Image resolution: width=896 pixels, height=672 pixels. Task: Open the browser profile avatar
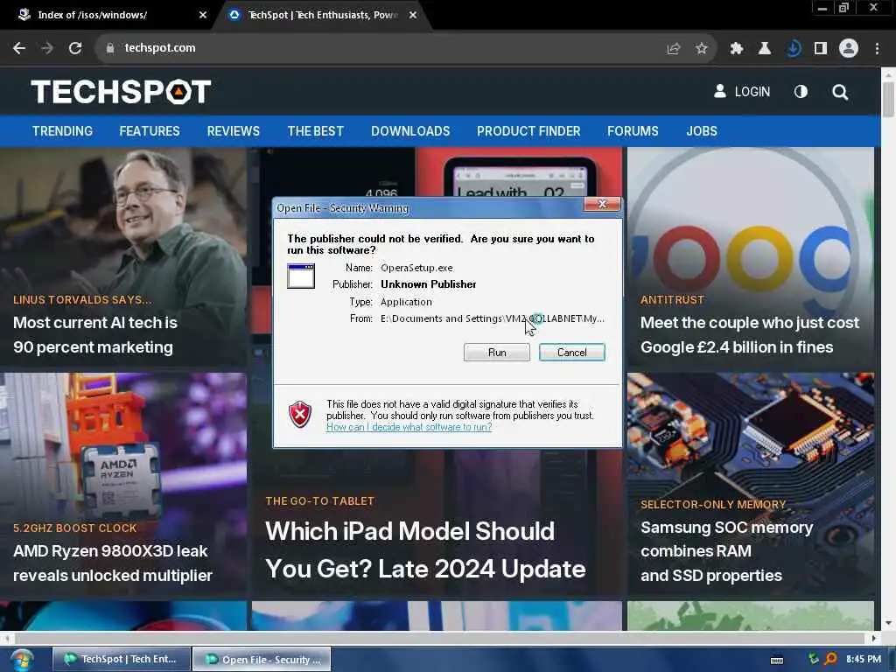point(849,49)
